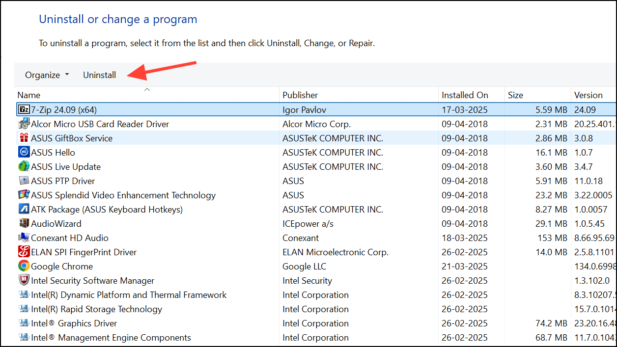Select the ASUS PTP Driver row
The height and width of the screenshot is (347, 617).
tap(316, 181)
